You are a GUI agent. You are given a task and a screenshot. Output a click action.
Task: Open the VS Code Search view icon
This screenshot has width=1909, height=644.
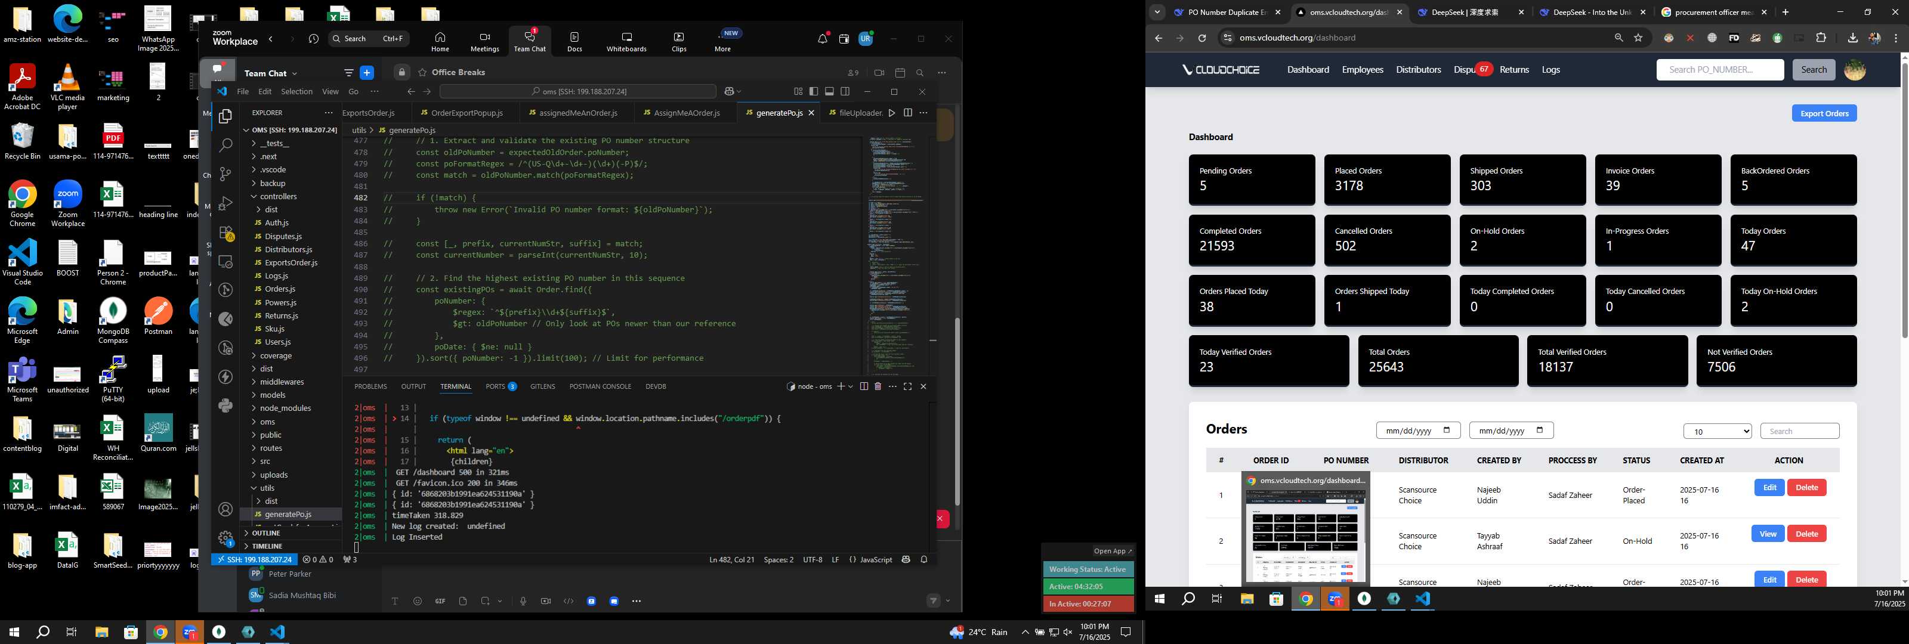click(226, 145)
